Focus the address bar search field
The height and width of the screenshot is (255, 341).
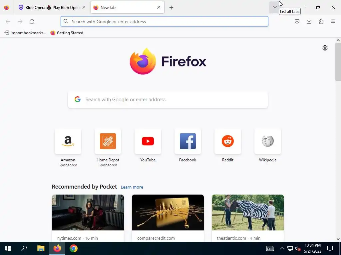click(165, 22)
